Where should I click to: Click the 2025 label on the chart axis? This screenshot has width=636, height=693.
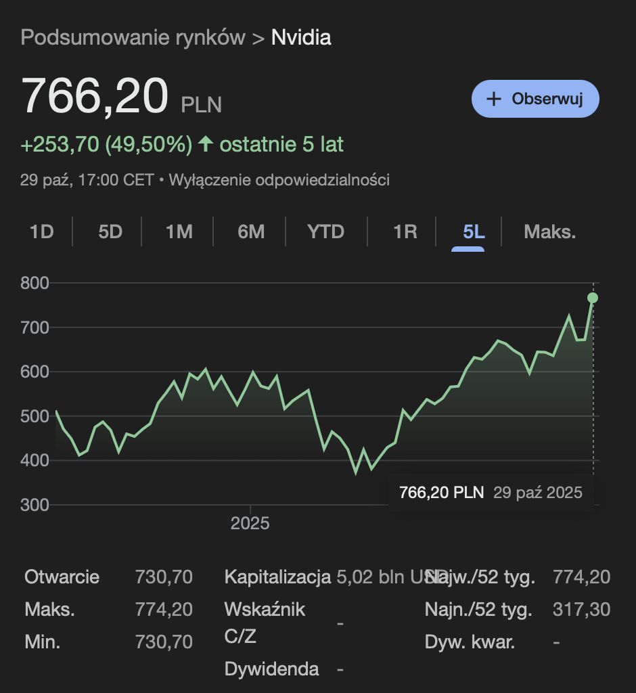[250, 523]
